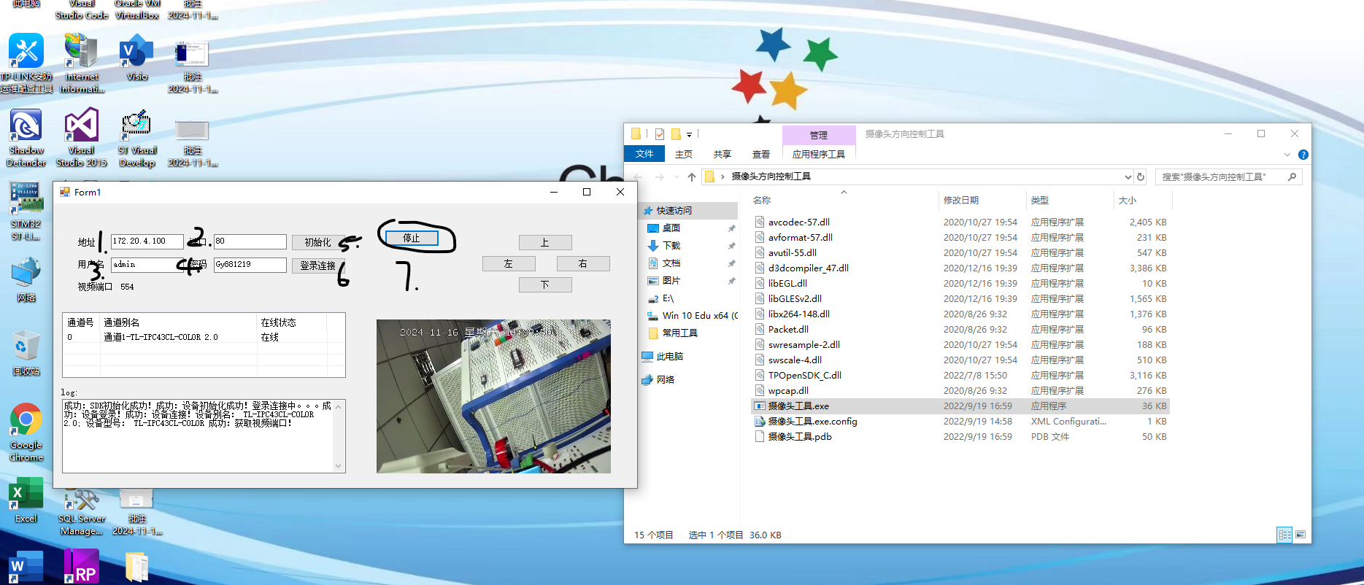Open Axure RP desktop icon
1364x585 pixels.
82,567
